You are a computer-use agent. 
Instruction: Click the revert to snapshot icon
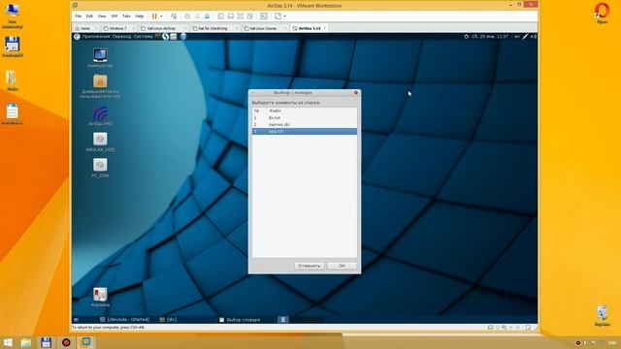click(x=197, y=16)
